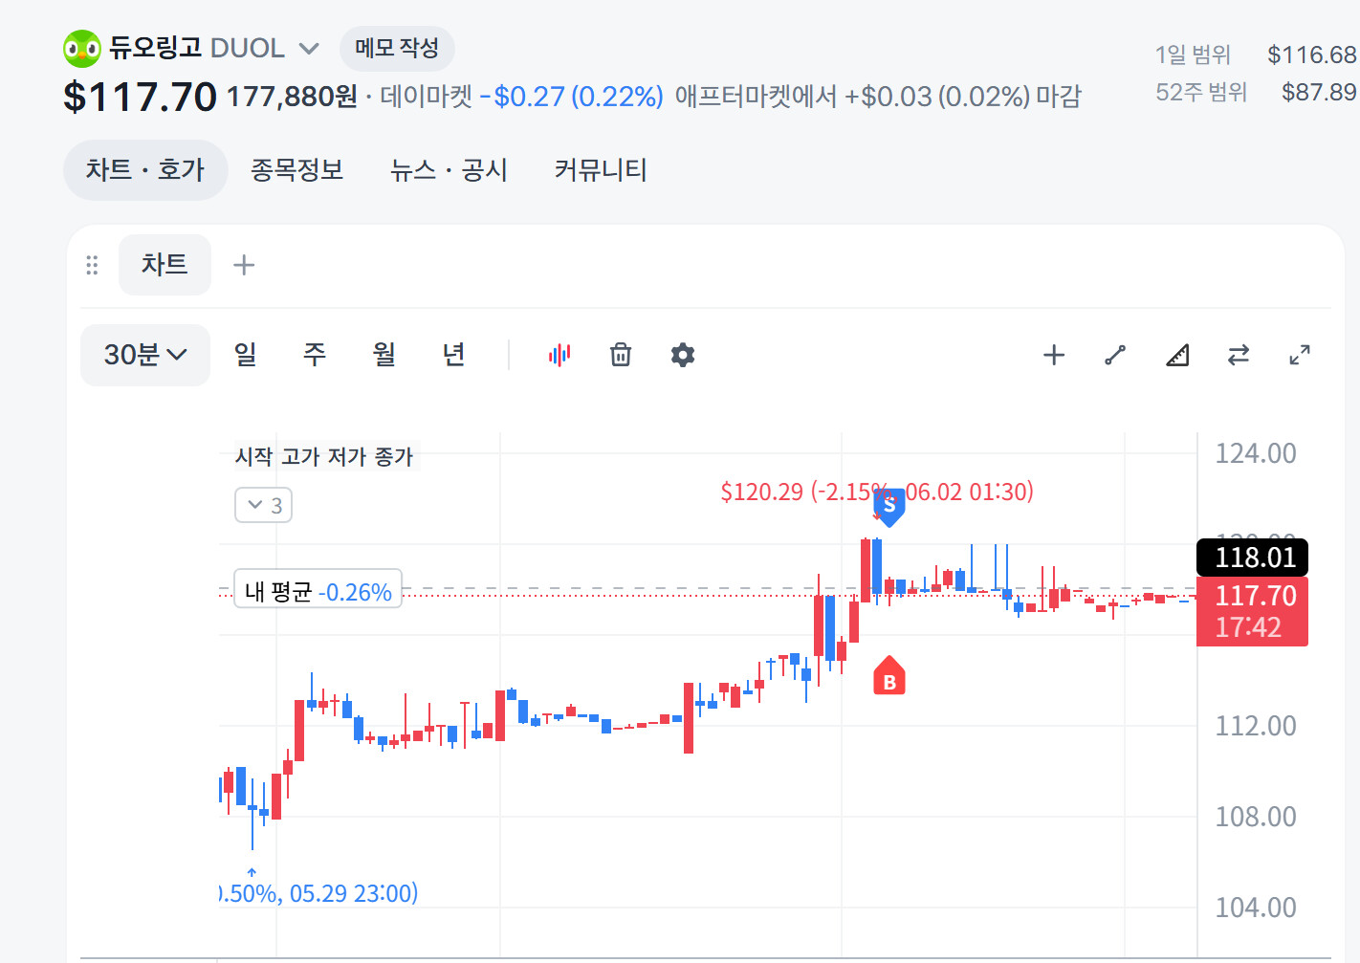1360x963 pixels.
Task: Click the plus add indicator icon in the chart toolbar
Action: pos(1054,355)
